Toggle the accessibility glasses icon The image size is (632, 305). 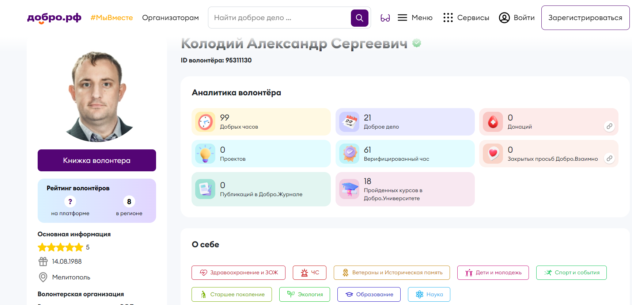385,18
